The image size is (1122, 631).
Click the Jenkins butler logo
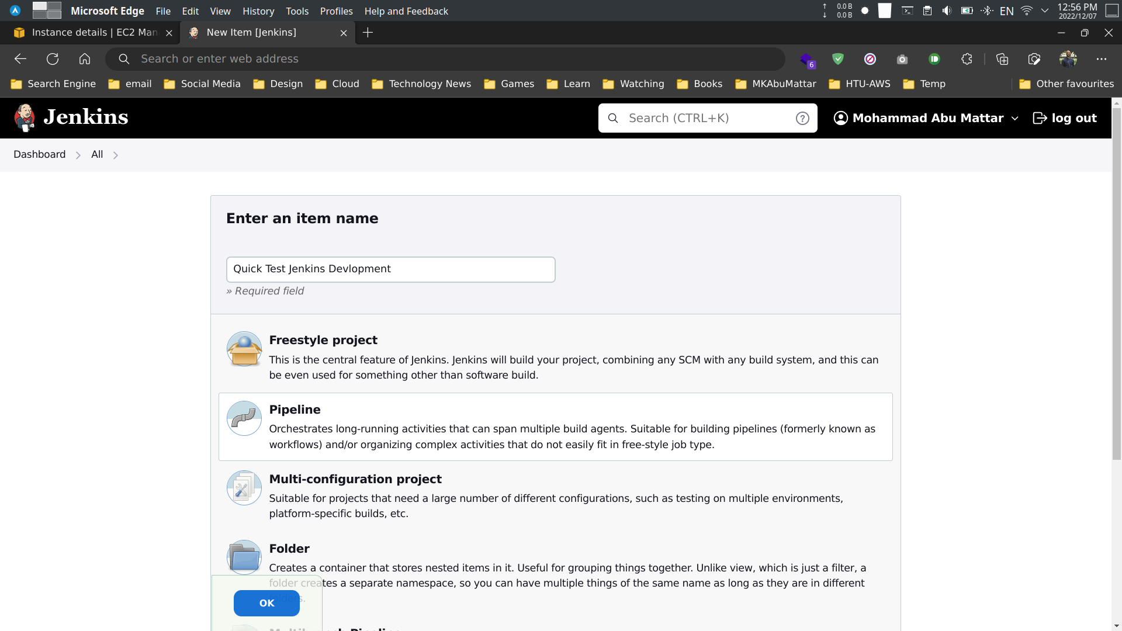(x=25, y=117)
